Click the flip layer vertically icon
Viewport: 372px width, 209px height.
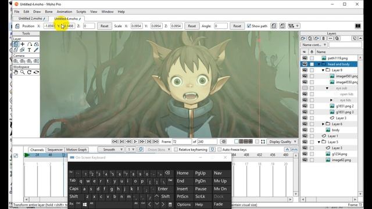282,26
